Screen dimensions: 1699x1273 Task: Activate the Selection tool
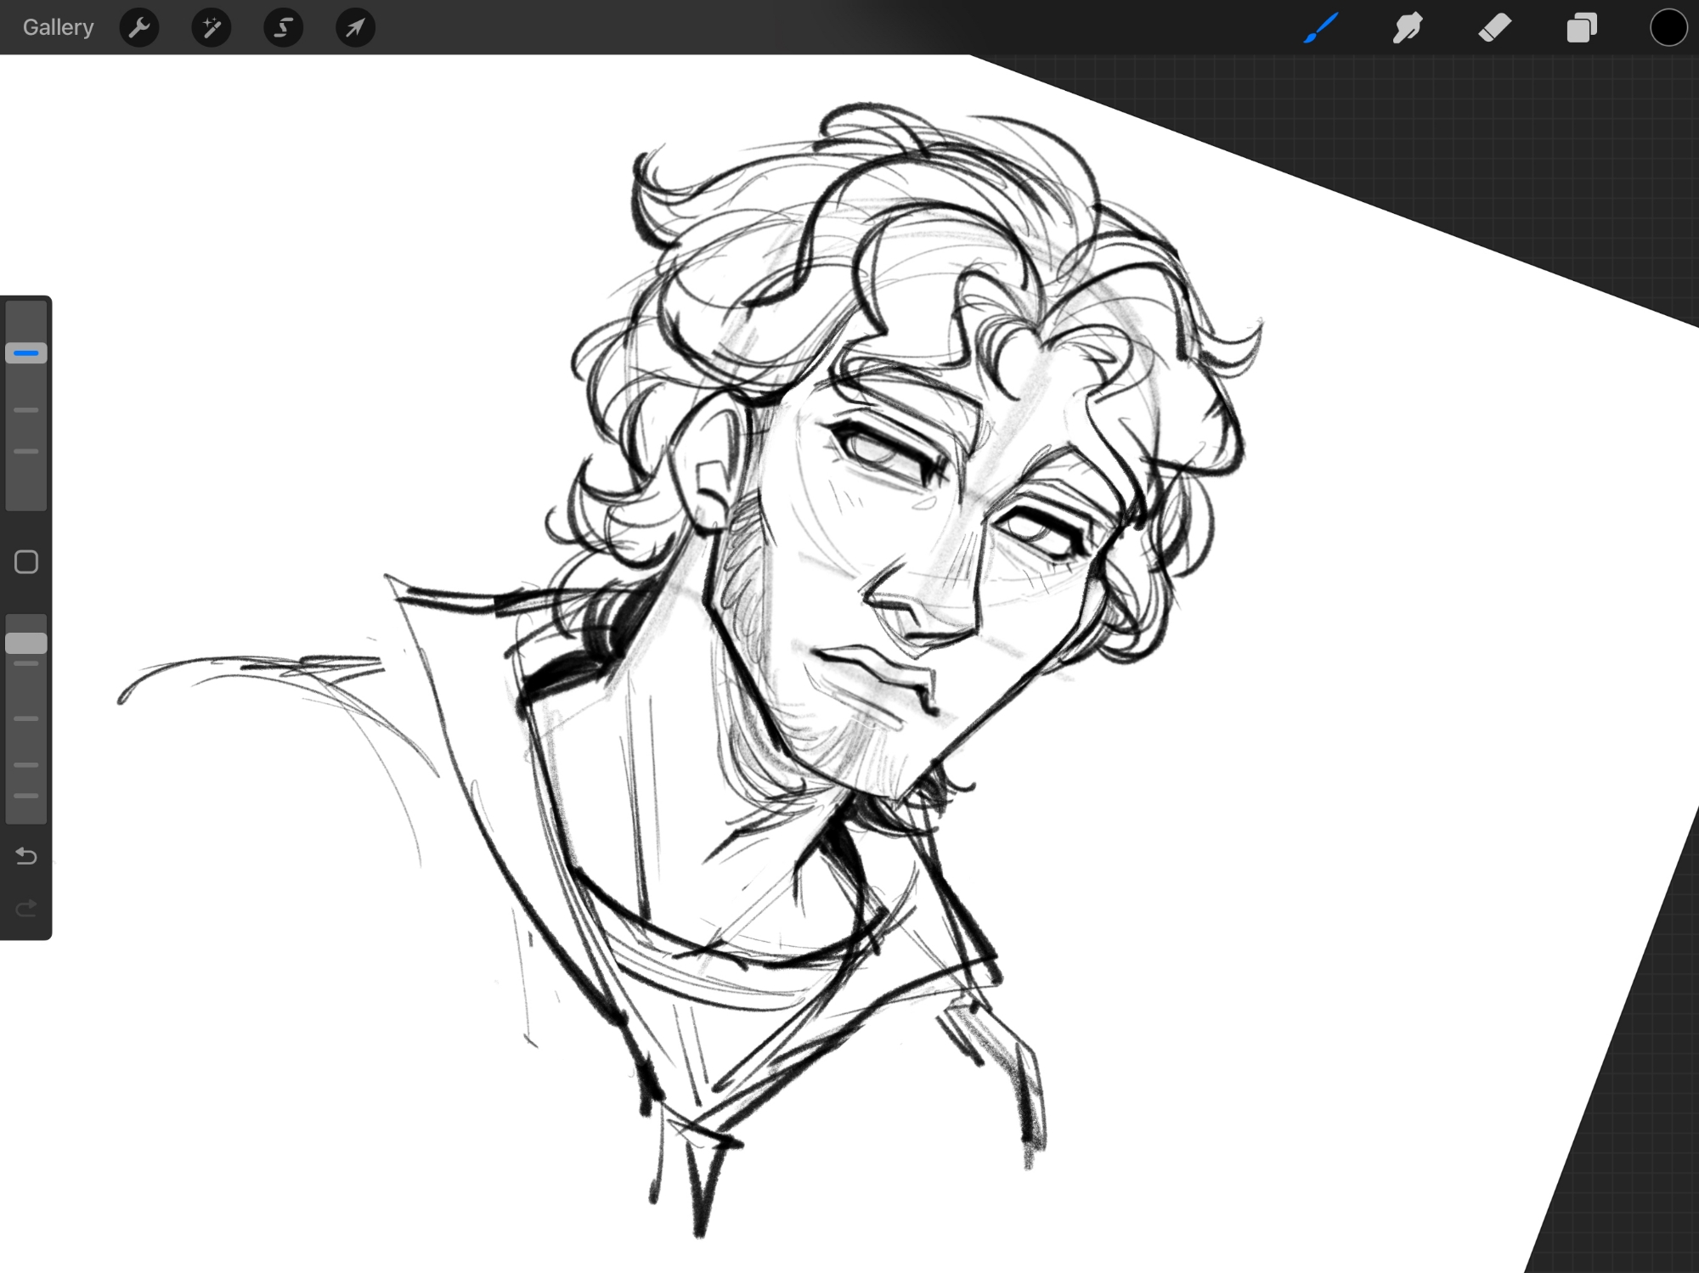pyautogui.click(x=283, y=27)
